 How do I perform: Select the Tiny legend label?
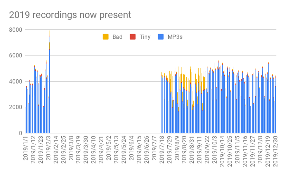tap(145, 37)
